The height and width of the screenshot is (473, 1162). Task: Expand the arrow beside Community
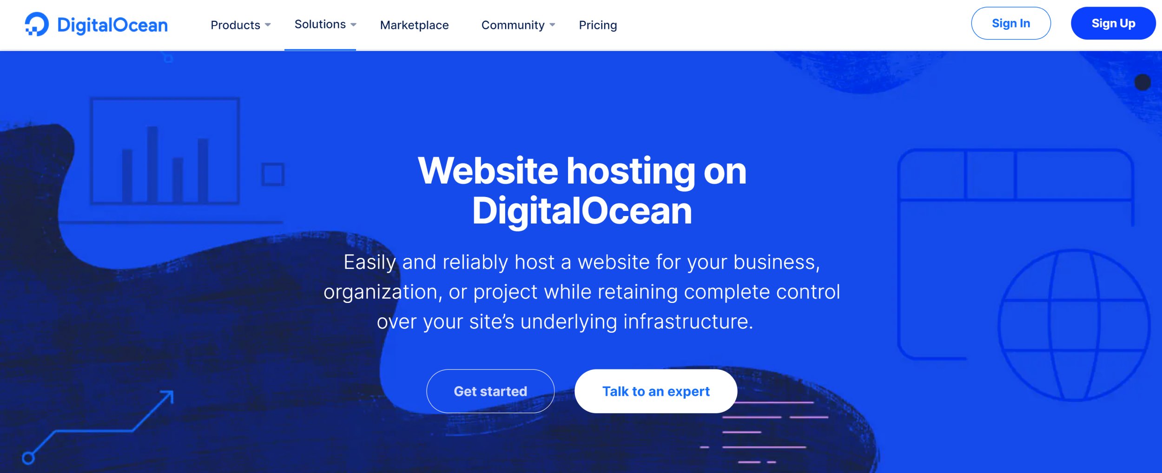click(552, 25)
